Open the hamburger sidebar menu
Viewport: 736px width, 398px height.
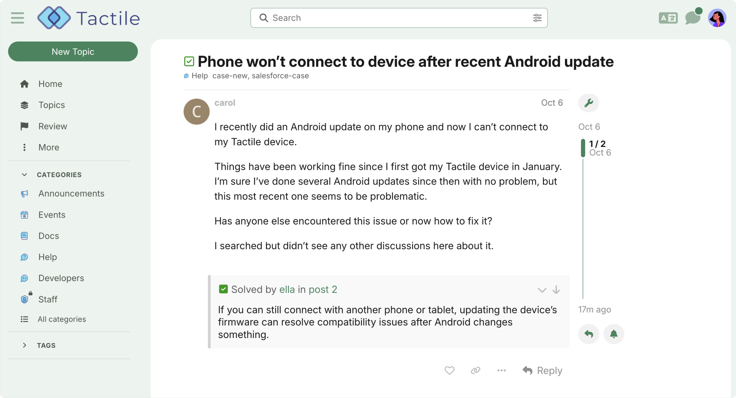[x=18, y=18]
